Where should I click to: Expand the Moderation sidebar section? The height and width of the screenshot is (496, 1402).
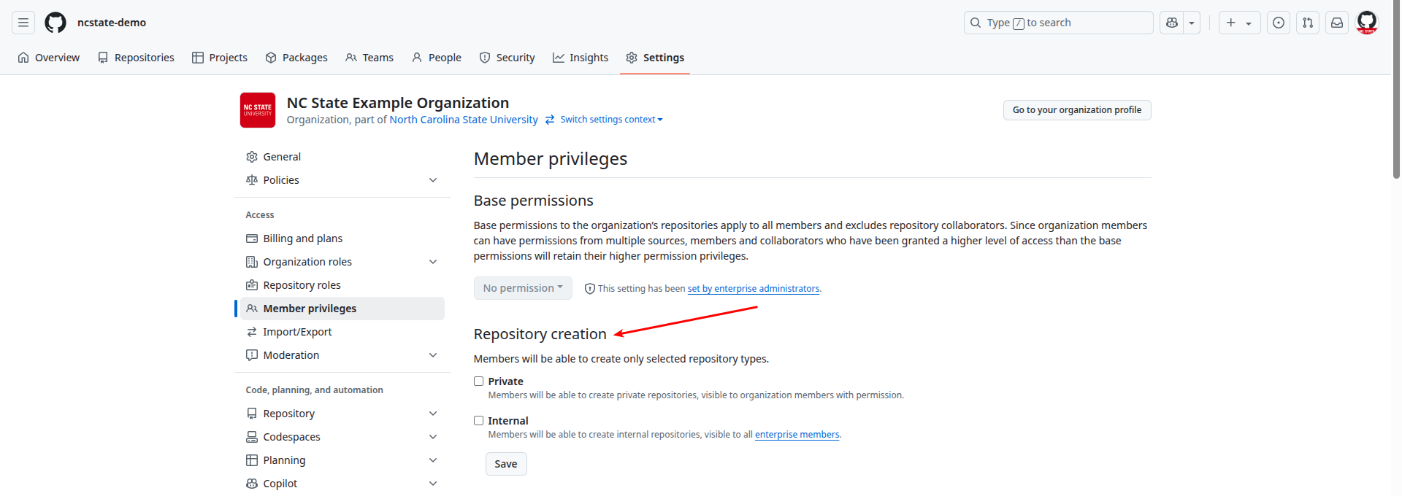[433, 355]
